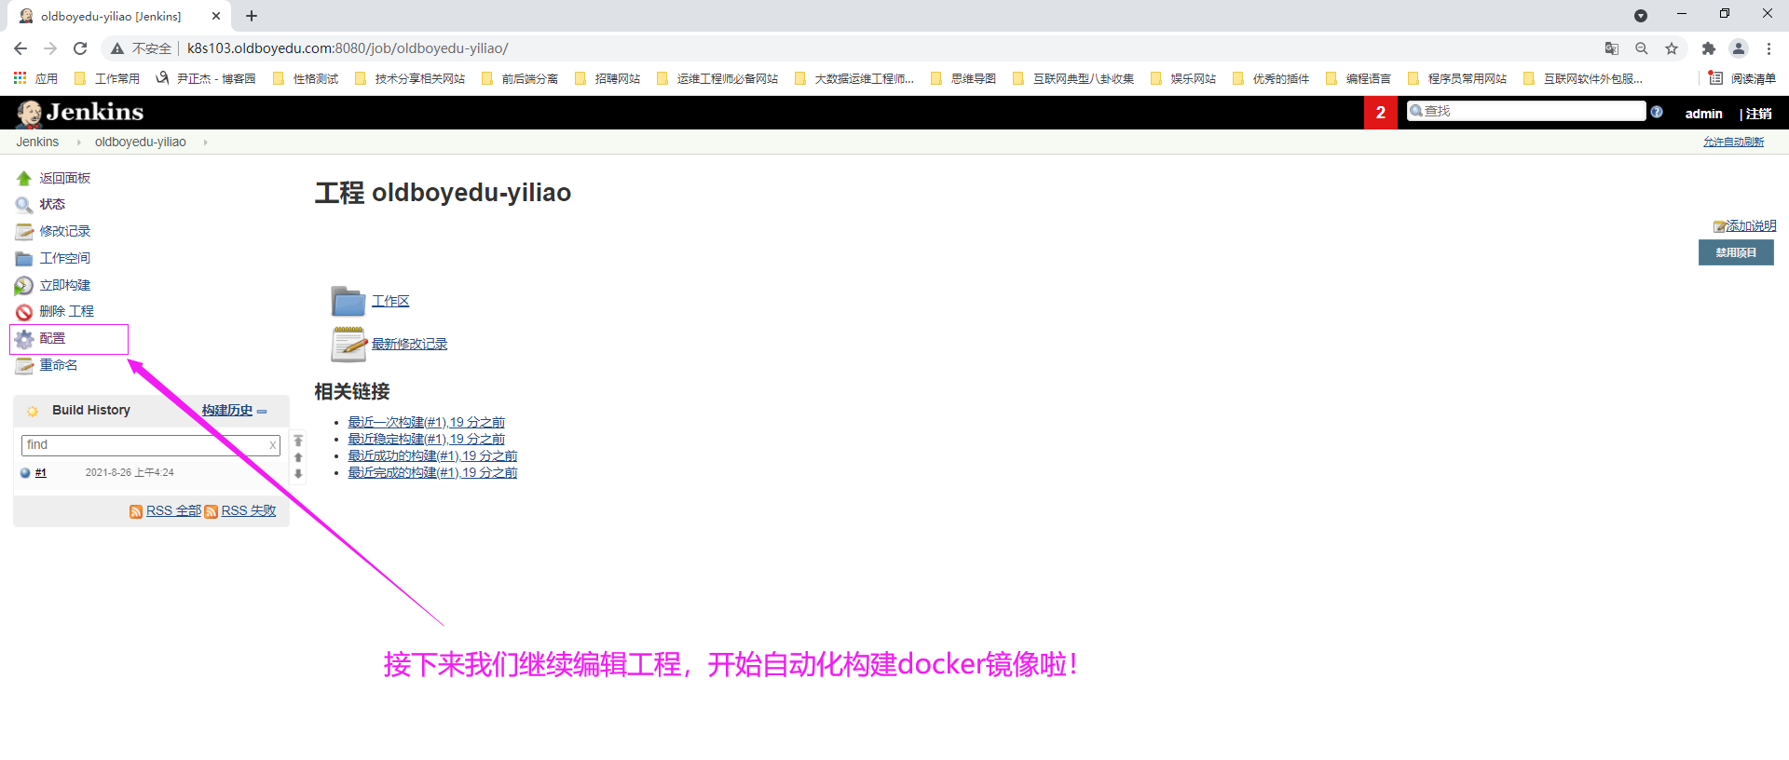Viewport: 1789px width, 760px height.
Task: Open the 工作区 folder icon
Action: coord(348,301)
